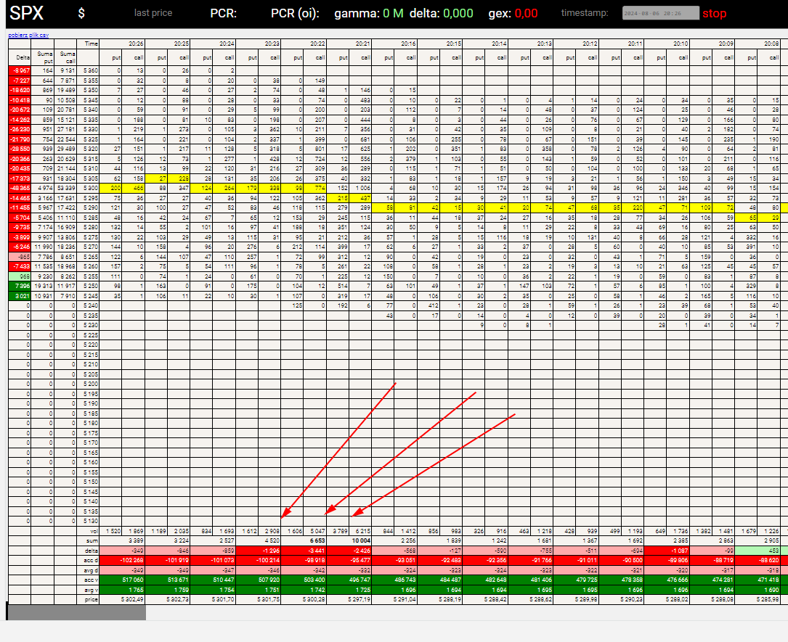This screenshot has height=642, width=788.
Task: Click the SPX ticker title
Action: 27,13
